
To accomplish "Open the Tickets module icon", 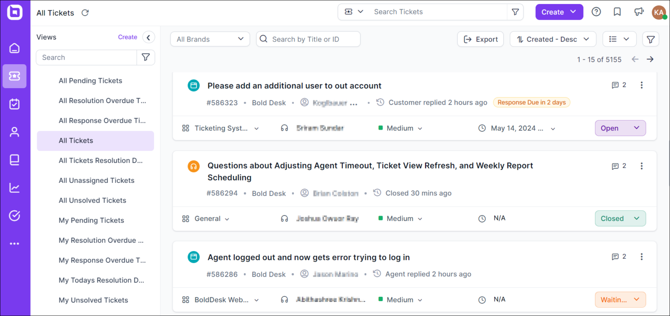I will pyautogui.click(x=15, y=76).
